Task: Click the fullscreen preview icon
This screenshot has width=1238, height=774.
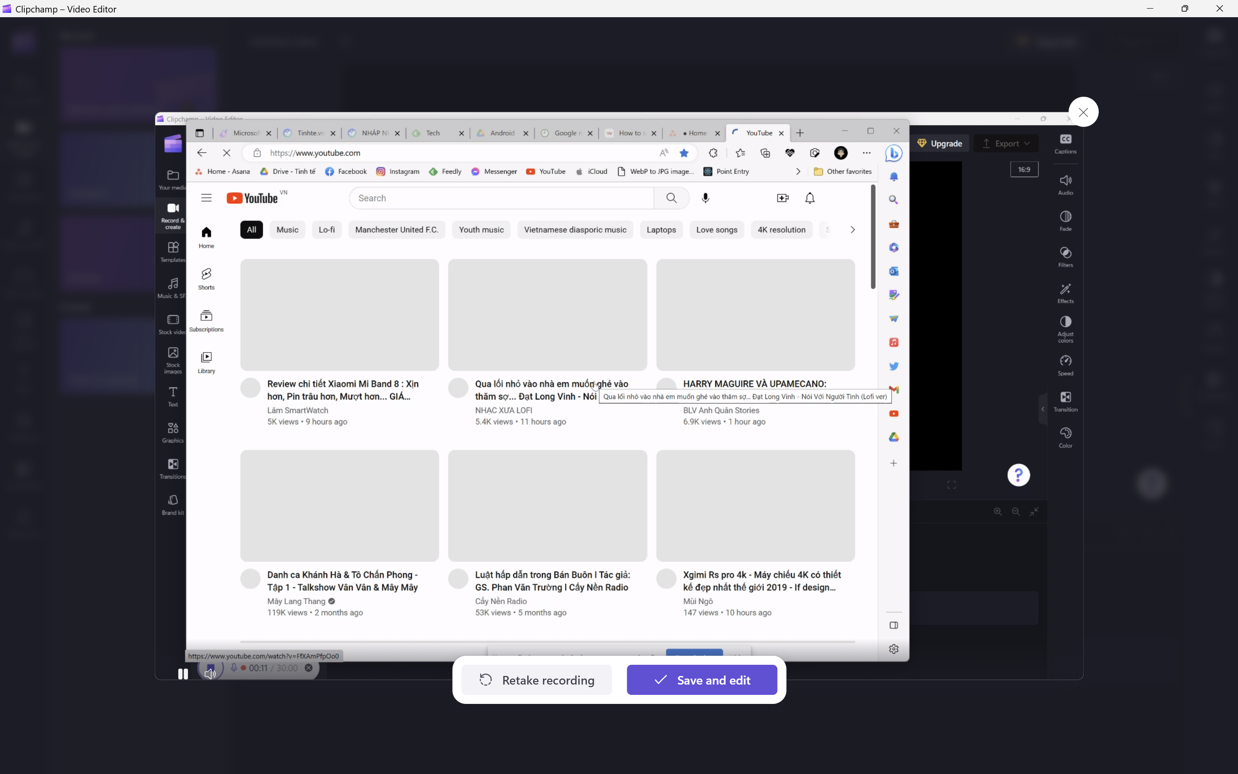Action: (x=952, y=485)
